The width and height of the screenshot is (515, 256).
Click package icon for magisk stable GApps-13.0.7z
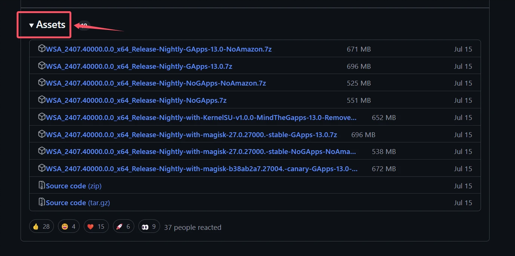[x=42, y=134]
